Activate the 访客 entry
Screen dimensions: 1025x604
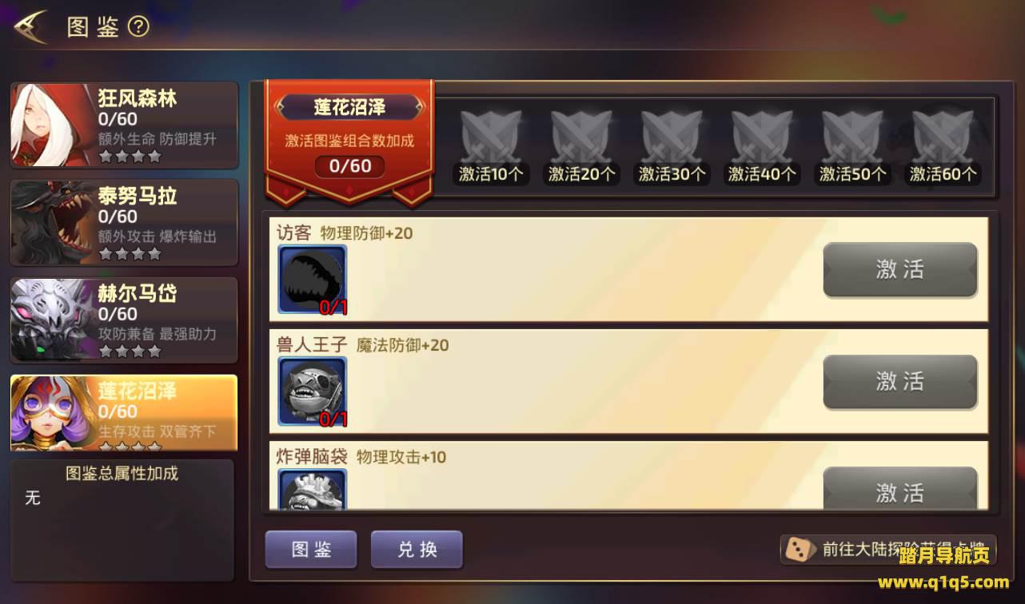point(900,270)
